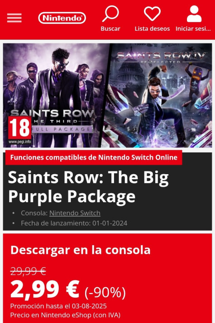The width and height of the screenshot is (215, 323).
Task: Tap the -90% discount label
Action: tap(105, 292)
